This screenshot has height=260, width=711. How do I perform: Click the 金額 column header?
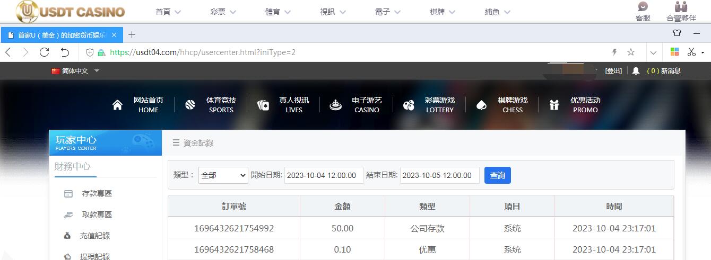[343, 207]
